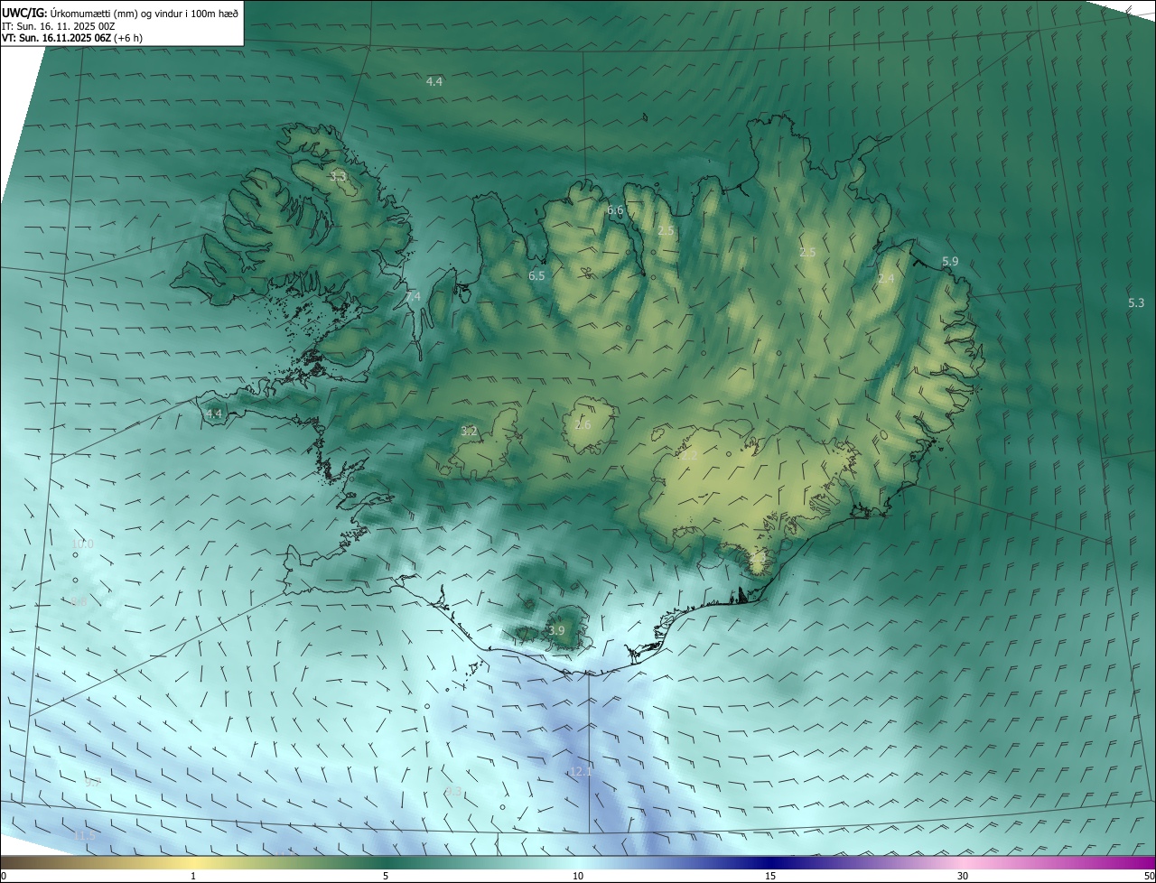Click the 3.3 value in the Westfjords

point(338,176)
